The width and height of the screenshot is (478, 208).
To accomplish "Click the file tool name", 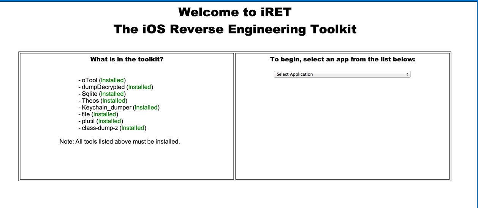I will point(86,114).
